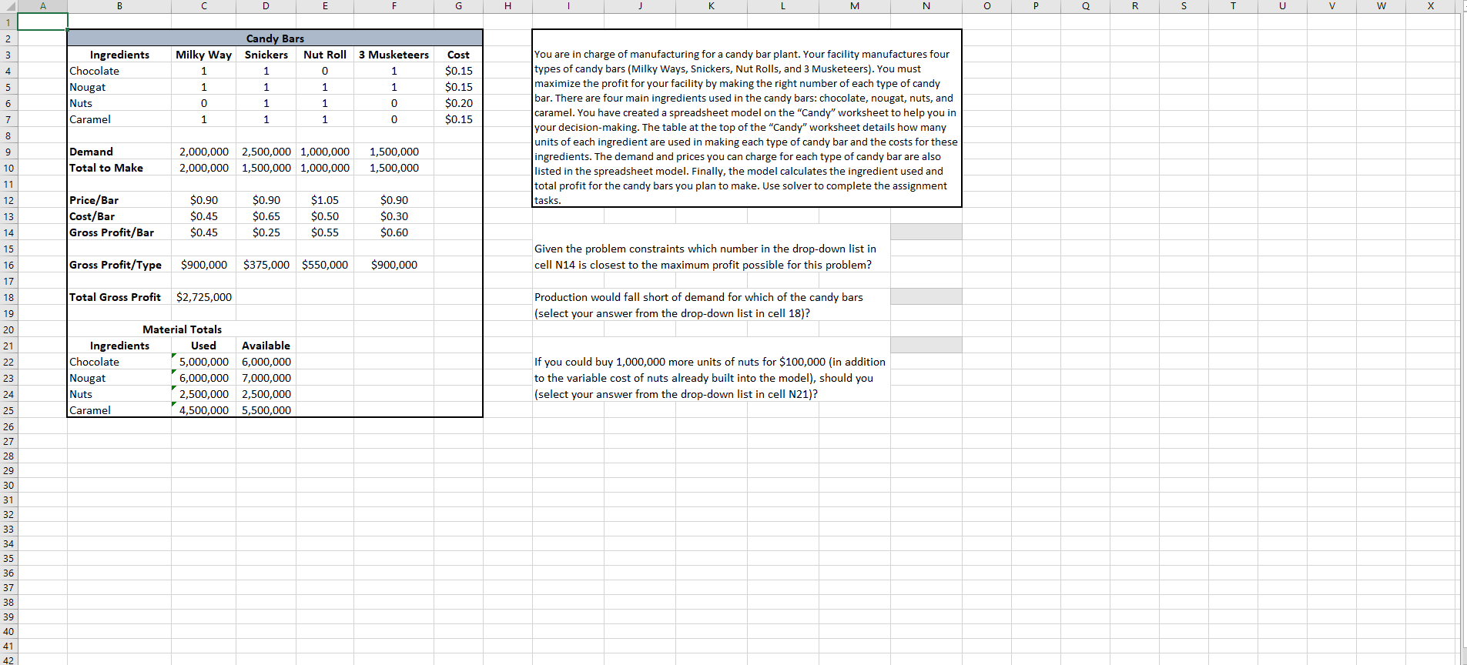Click the 'Total Gross Profit' label

(x=115, y=297)
